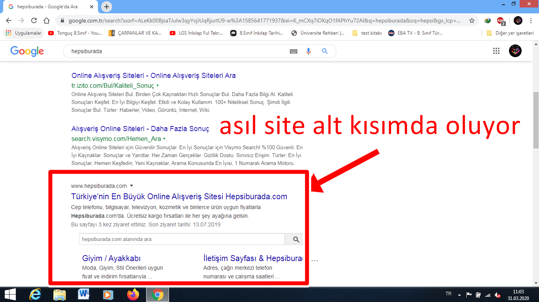Expand the www.hepsiburada.com result dropdown arrow
This screenshot has width=539, height=302.
[x=131, y=186]
